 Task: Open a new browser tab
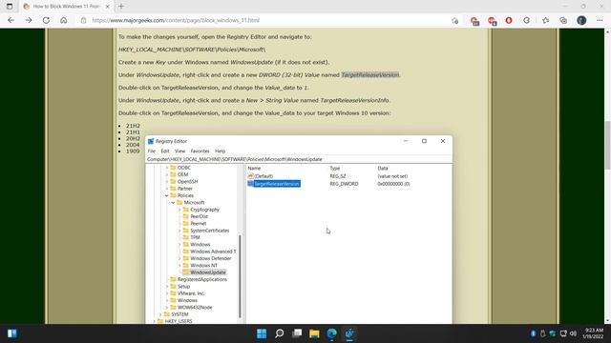pos(121,7)
